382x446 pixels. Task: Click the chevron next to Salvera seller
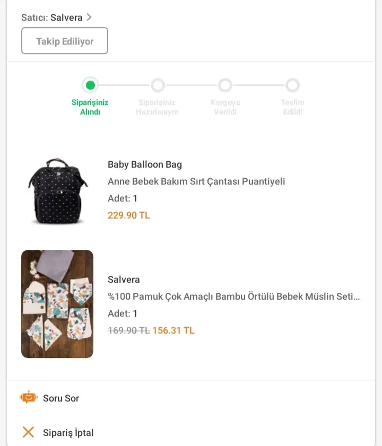click(x=89, y=18)
